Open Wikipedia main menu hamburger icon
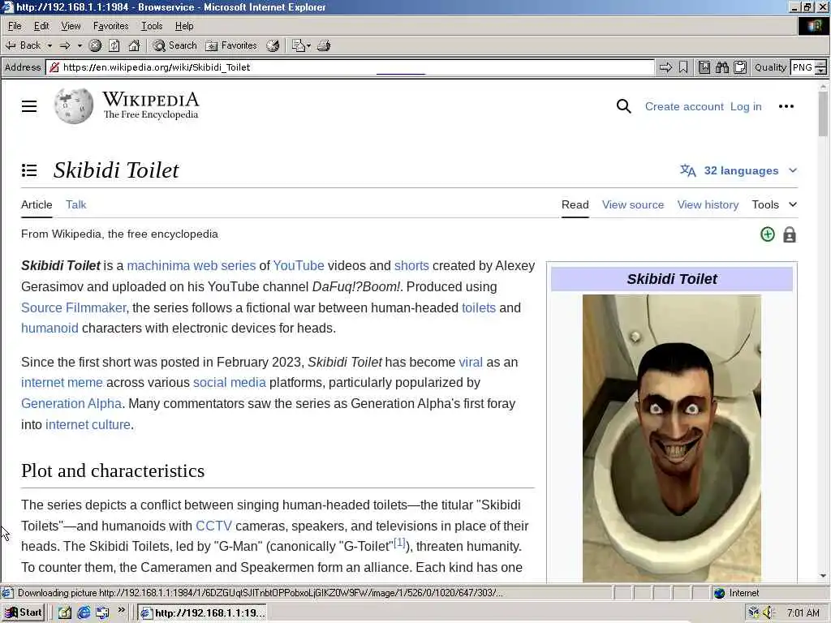Viewport: 831px width, 623px height. [29, 106]
